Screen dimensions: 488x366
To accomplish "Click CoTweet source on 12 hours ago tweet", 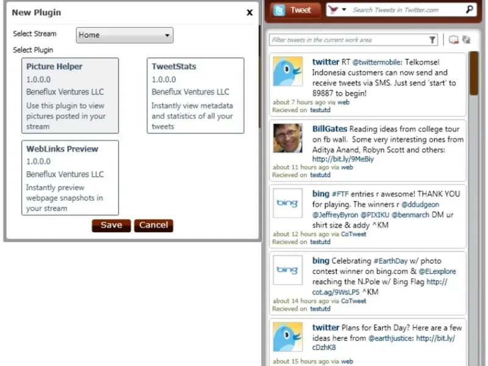I will tap(354, 234).
